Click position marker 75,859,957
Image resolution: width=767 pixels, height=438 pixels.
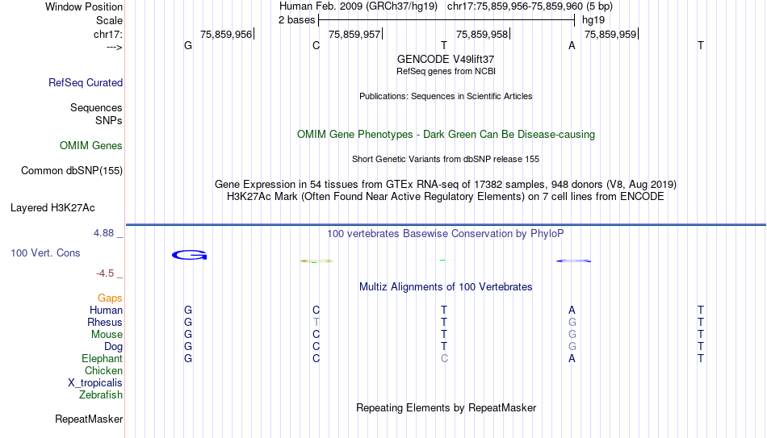coord(354,34)
